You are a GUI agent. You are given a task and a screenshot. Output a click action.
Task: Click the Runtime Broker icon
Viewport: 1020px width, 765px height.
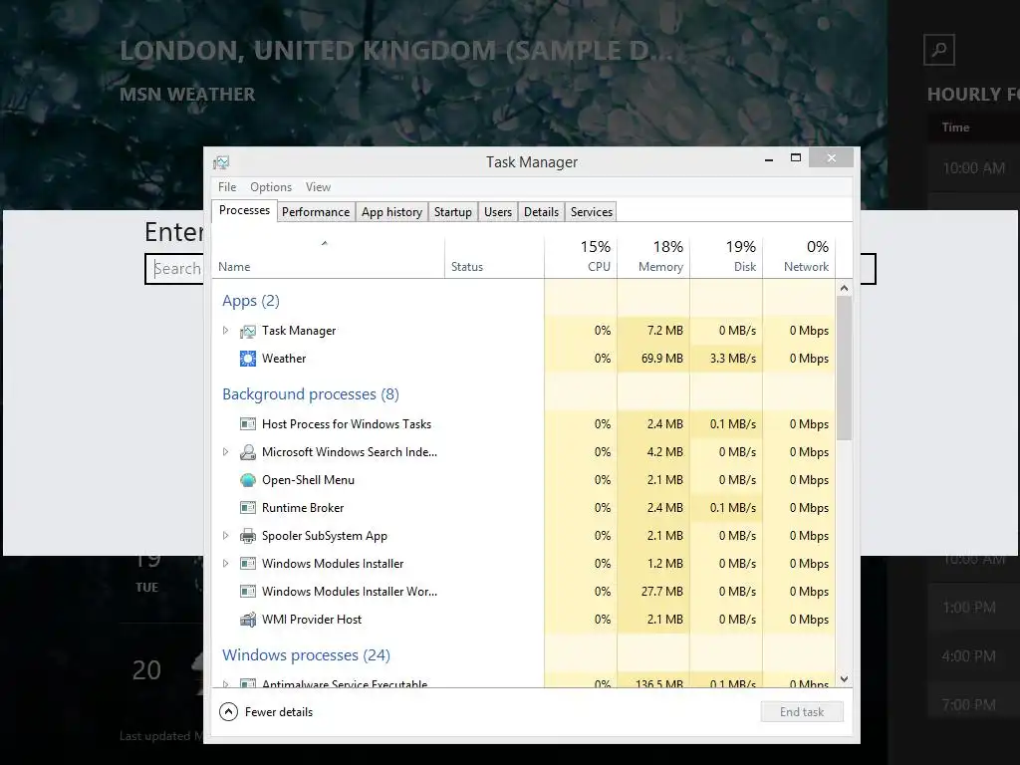pyautogui.click(x=248, y=508)
